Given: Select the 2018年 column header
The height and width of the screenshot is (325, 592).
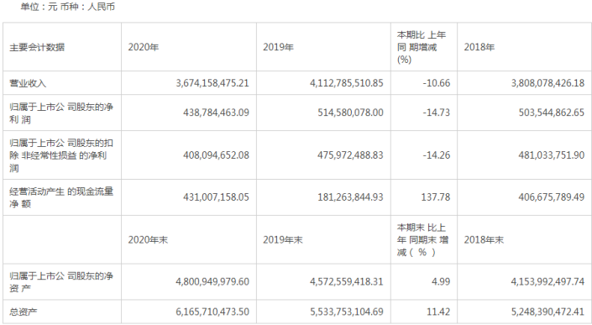Looking at the screenshot, I should pos(524,47).
